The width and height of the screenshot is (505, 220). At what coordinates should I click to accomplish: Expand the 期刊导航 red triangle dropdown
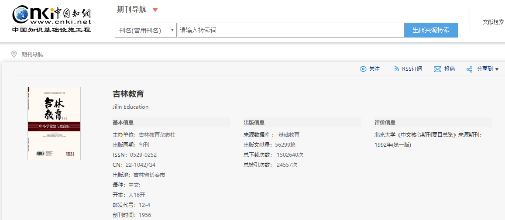tap(155, 10)
